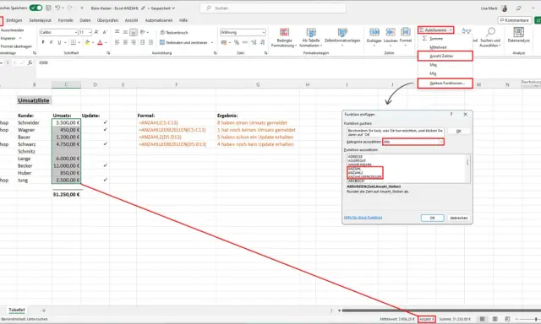Screen dimensions: 541x324
Task: Open Als Tabelle formatieren gallery
Action: [311, 37]
